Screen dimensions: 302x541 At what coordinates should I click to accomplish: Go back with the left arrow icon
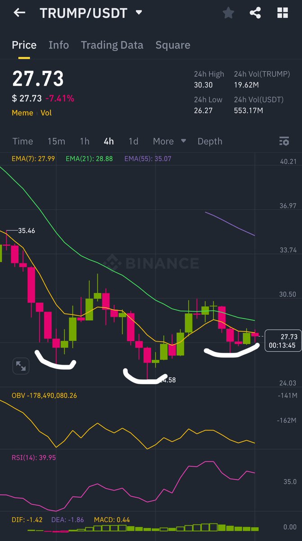pyautogui.click(x=19, y=13)
